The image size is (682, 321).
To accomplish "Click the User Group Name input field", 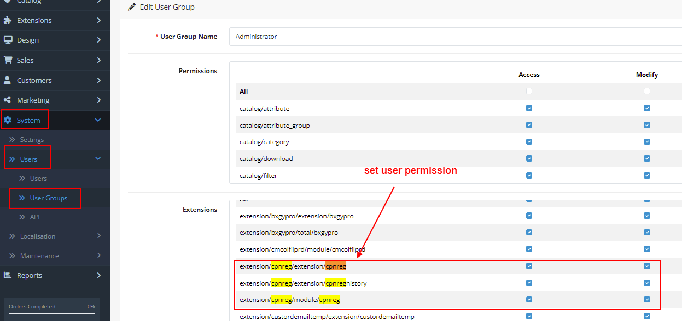I will point(456,37).
